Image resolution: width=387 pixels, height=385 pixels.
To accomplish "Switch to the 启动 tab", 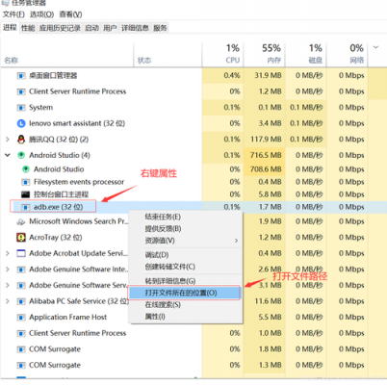I will [x=91, y=28].
